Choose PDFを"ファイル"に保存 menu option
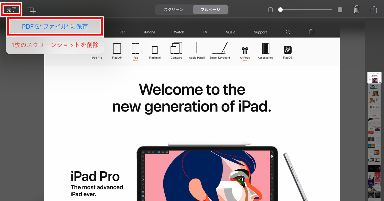384x201 pixels. pos(55,26)
